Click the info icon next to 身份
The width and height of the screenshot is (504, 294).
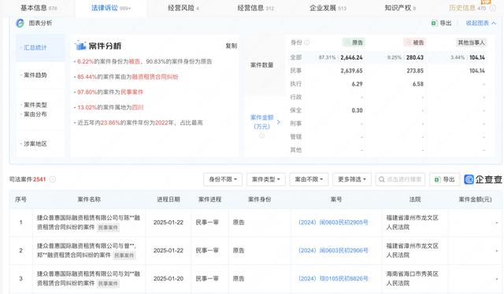click(x=306, y=42)
